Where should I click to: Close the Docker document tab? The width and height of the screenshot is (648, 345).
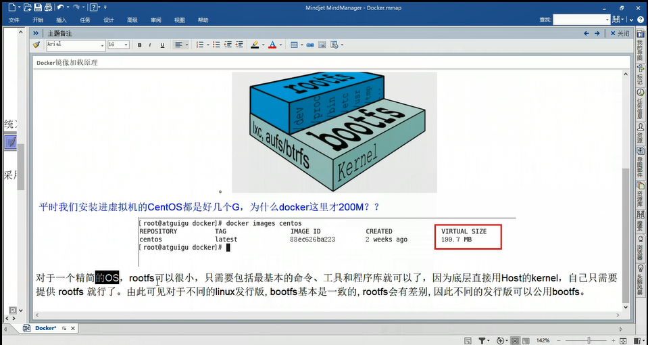(73, 328)
